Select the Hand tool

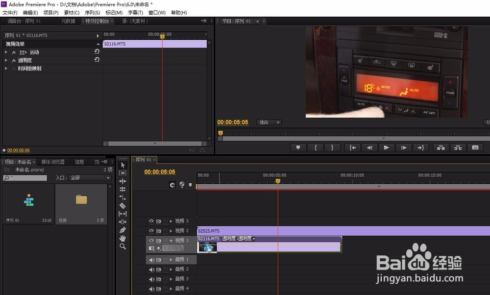click(x=122, y=238)
